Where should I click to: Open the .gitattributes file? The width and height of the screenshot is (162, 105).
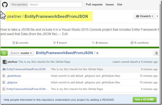[14, 76]
